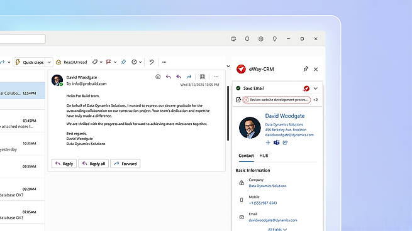This screenshot has width=412, height=231.
Task: Click forward arrow icon in message header
Action: click(189, 77)
